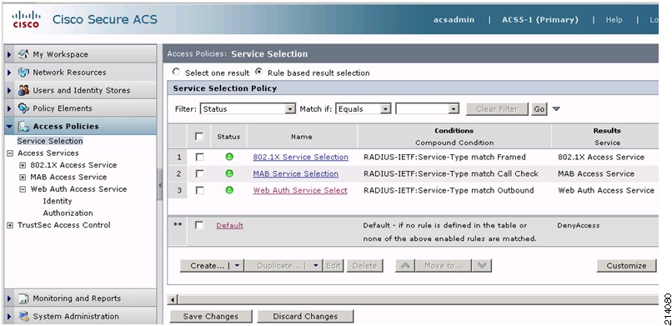Choose the Select one result radio button
This screenshot has height=326, width=672.
click(176, 73)
